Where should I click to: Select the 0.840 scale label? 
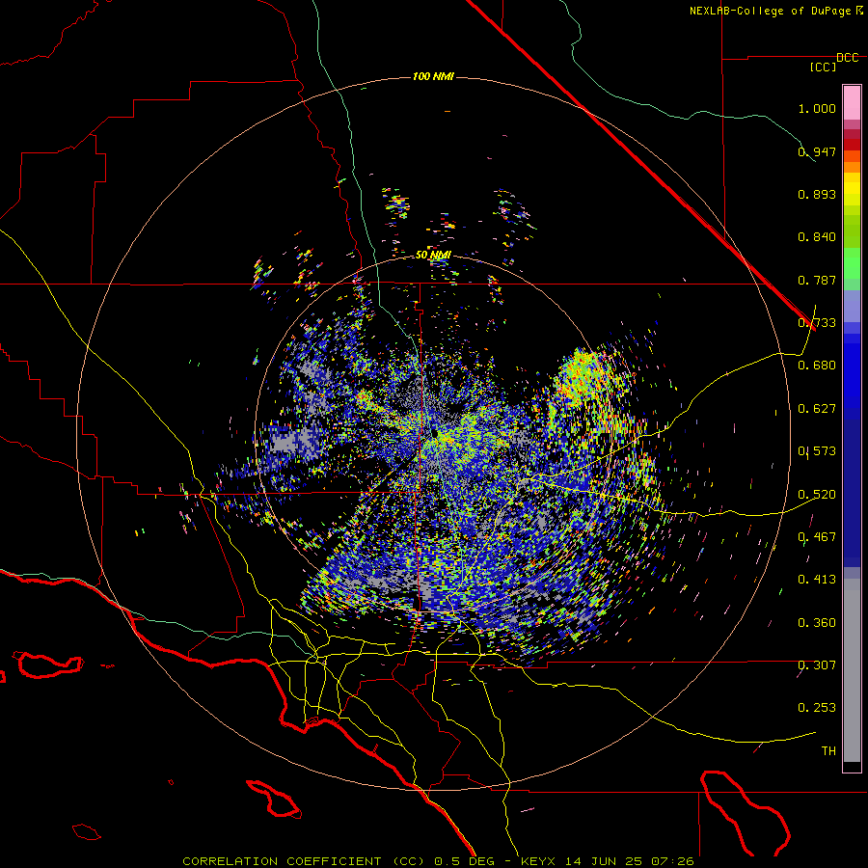817,237
